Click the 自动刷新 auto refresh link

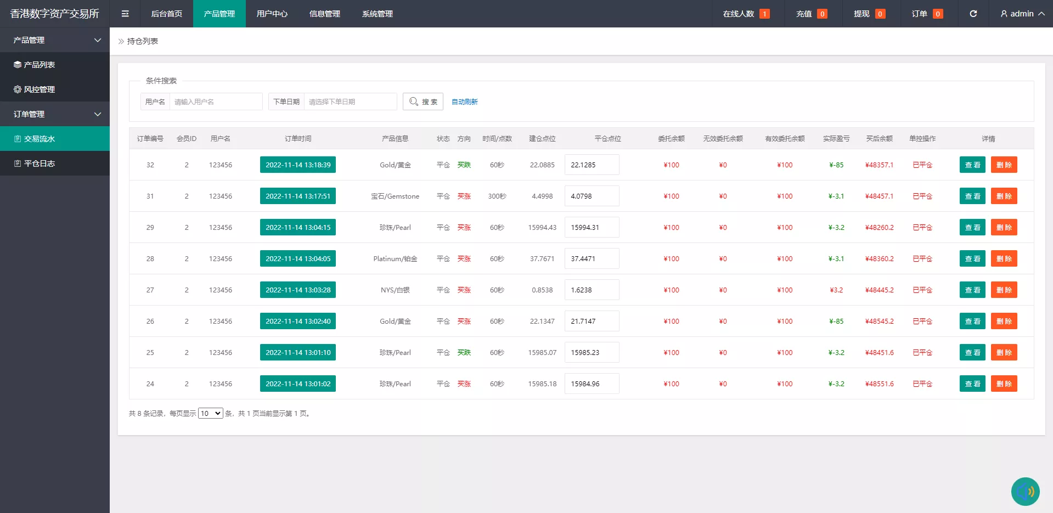pos(464,102)
